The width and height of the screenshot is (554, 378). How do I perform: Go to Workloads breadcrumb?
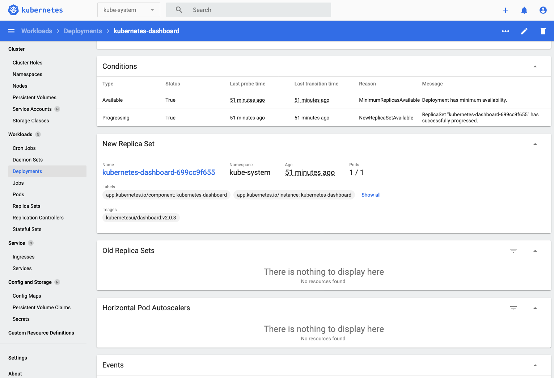[37, 31]
